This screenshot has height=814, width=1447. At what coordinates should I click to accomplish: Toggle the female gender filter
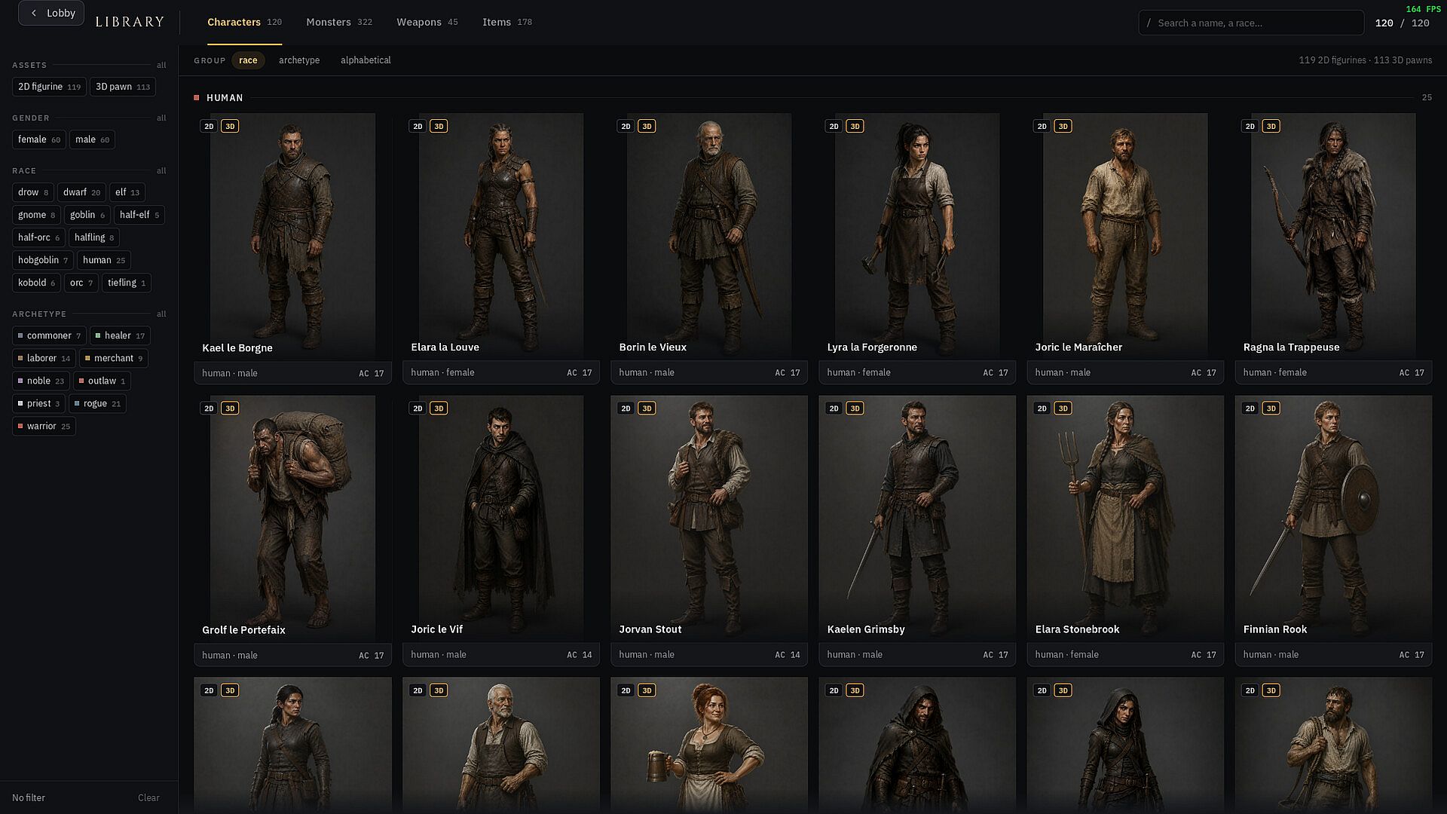[39, 139]
